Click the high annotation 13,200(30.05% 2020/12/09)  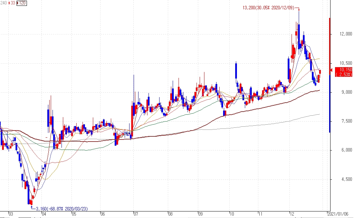[268, 8]
